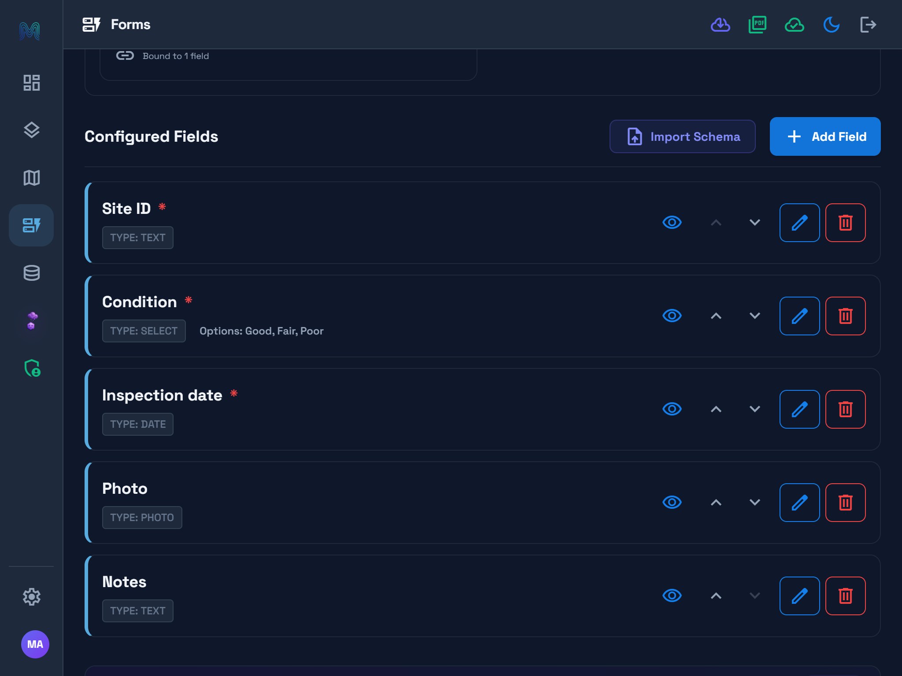Delete the Photo field
Viewport: 902px width, 676px height.
[846, 503]
